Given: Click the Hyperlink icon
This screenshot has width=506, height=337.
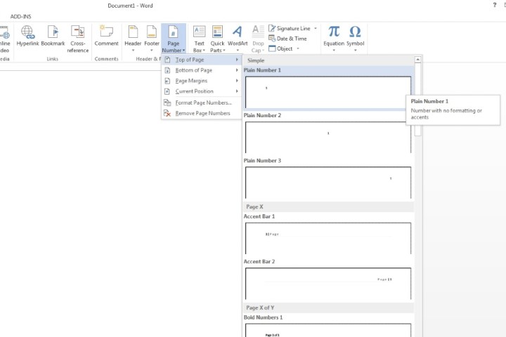Looking at the screenshot, I should 27,32.
